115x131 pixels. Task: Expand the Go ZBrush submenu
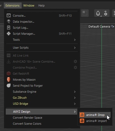click(x=42, y=98)
